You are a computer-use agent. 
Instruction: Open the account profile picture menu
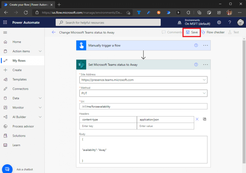[240, 22]
